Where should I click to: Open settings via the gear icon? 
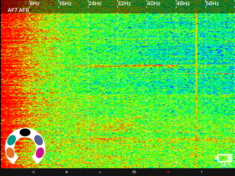pos(67,172)
